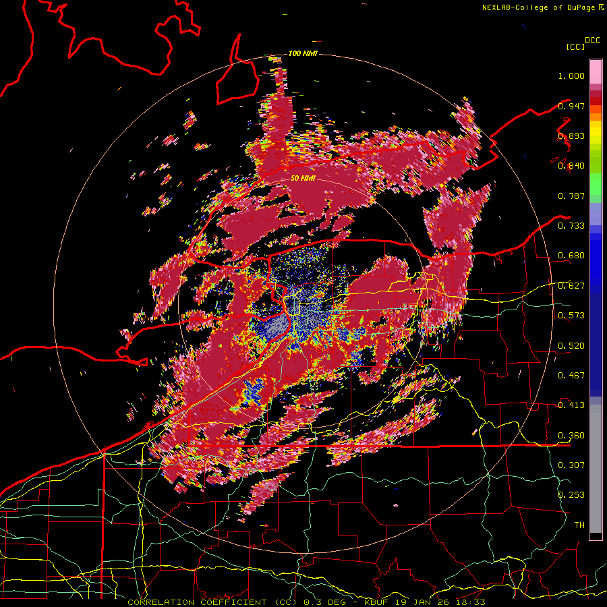
Task: Click the 0.733 value on the scale
Action: click(571, 225)
